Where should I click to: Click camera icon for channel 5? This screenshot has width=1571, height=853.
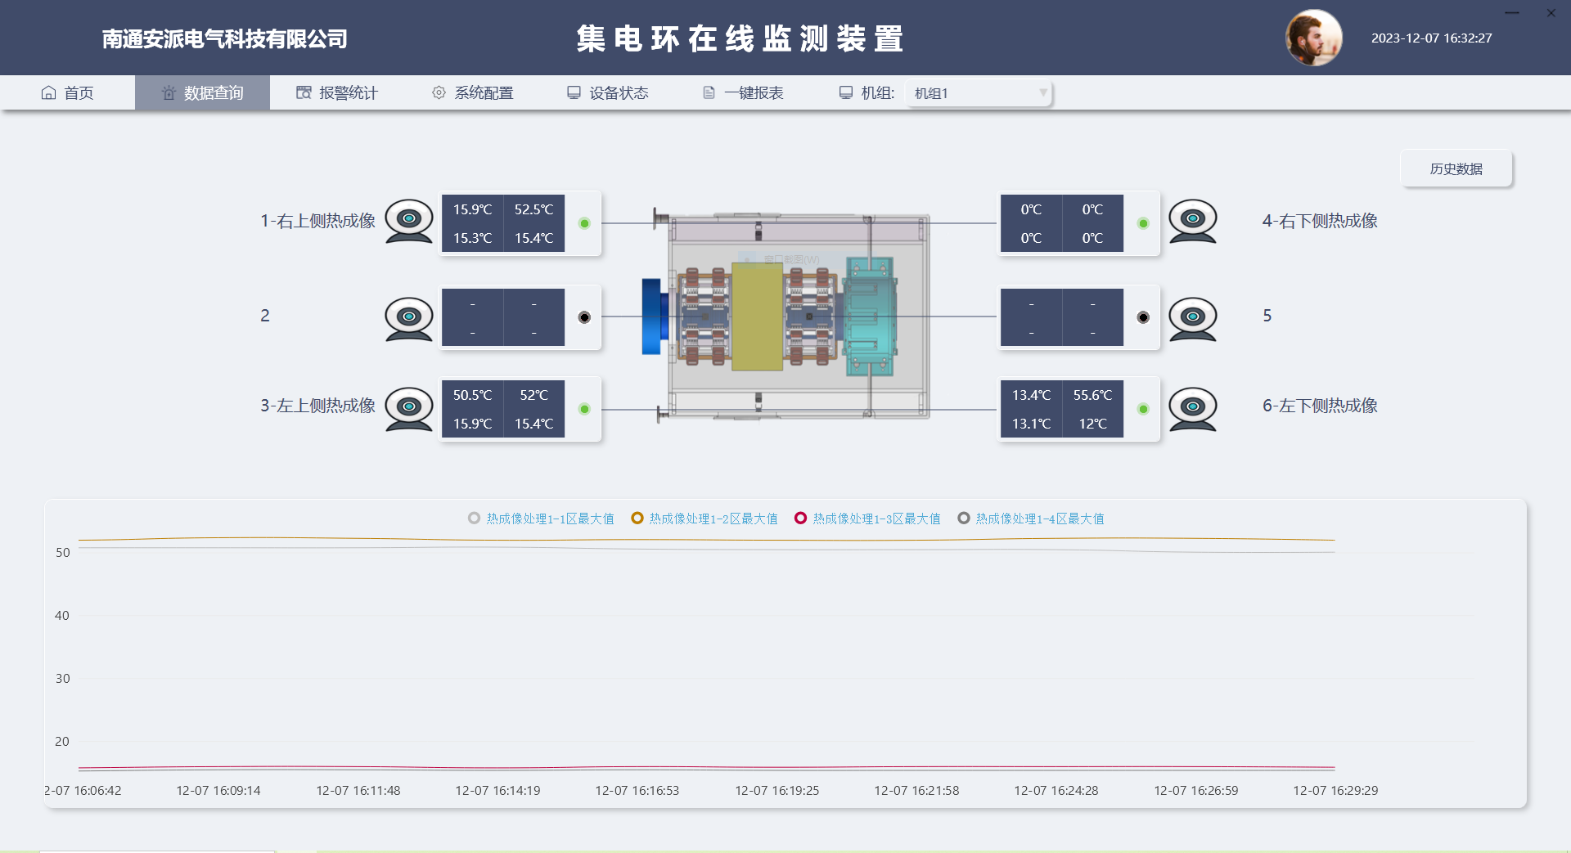pyautogui.click(x=1193, y=319)
